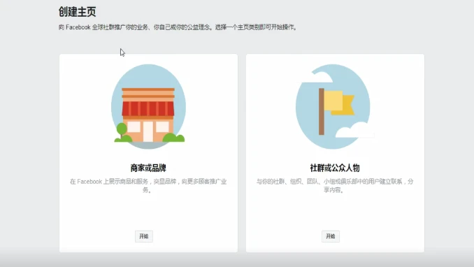The width and height of the screenshot is (474, 267).
Task: Click the description under 商家或品牌
Action: tap(148, 186)
